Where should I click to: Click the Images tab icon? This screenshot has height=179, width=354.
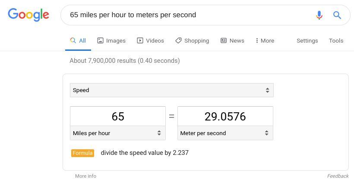point(101,40)
